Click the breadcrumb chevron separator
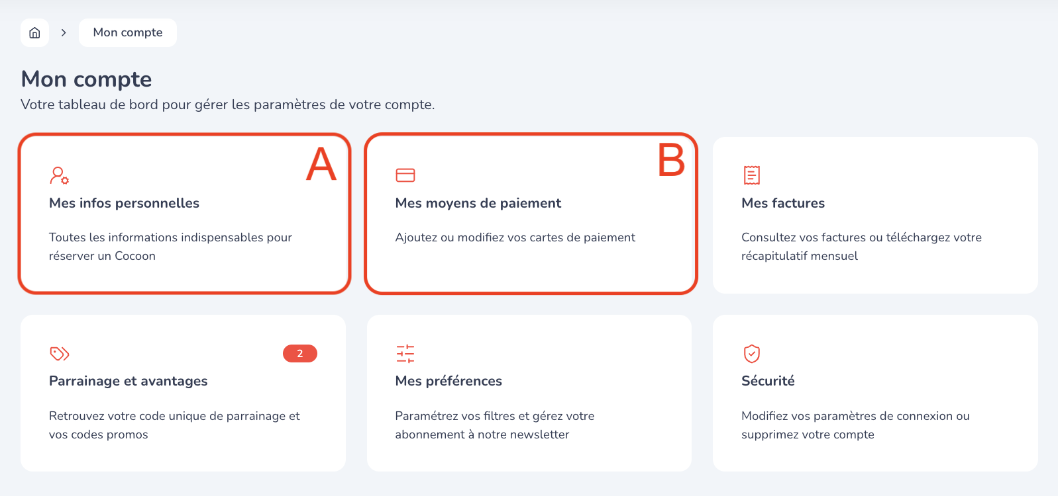Image resolution: width=1058 pixels, height=496 pixels. point(64,32)
